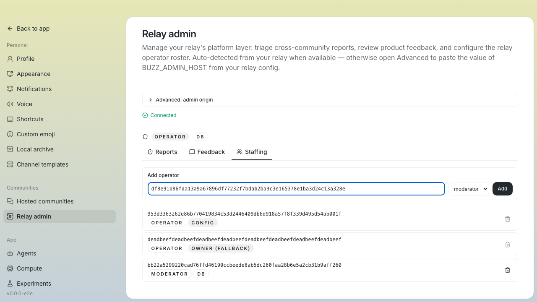Screen dimensions: 537x302
Task: Click the Add operator label
Action: coord(163,175)
